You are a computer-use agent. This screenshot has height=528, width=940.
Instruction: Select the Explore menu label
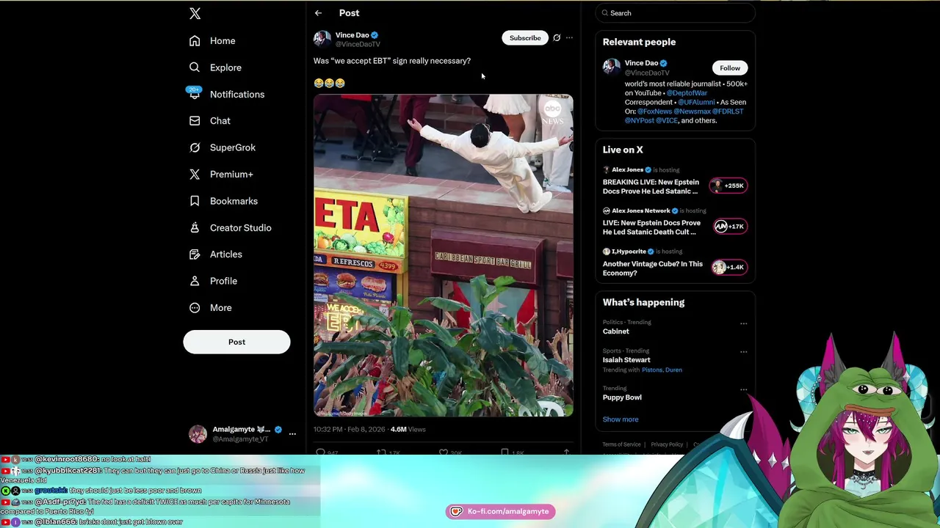pos(225,67)
